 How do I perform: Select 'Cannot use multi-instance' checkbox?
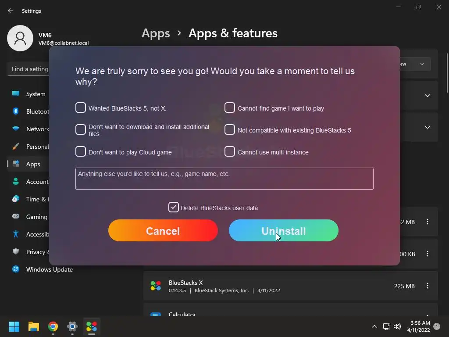(230, 151)
